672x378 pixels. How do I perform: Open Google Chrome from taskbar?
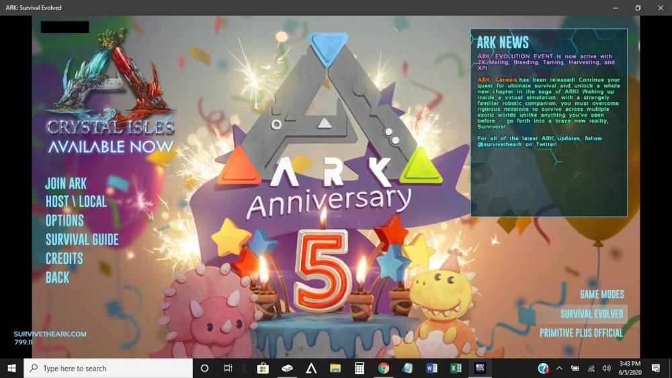(x=384, y=368)
